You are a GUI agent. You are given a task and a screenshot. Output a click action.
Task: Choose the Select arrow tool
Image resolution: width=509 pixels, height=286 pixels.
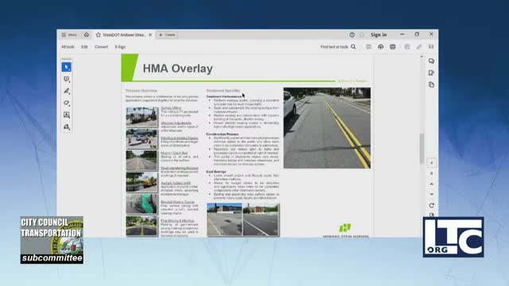67,67
